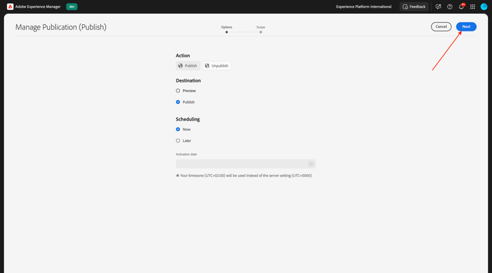The image size is (492, 273).
Task: Open the feedback chat icon in header
Action: (438, 7)
